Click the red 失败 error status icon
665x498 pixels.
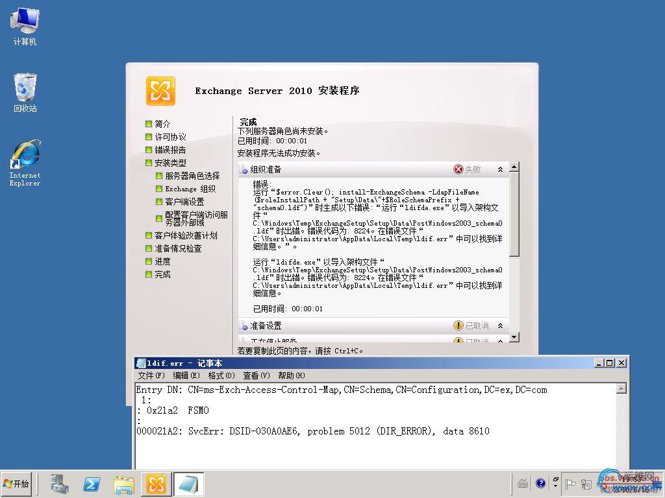pos(458,169)
